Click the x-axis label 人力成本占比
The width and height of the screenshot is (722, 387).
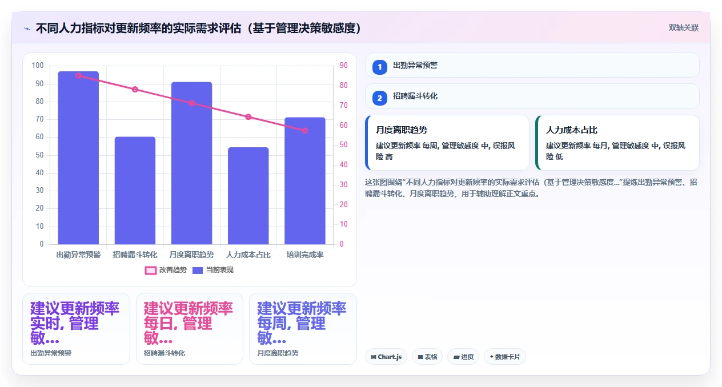tap(248, 255)
